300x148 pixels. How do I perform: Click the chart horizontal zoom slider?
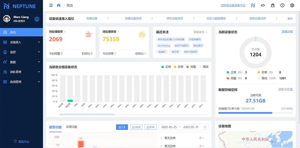(x=88, y=115)
